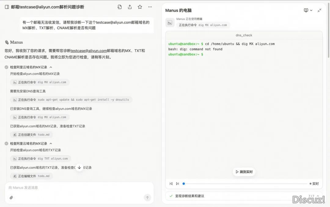
Task: Collapse second 检查阿里云域名的MX记录 step
Action: 51,144
